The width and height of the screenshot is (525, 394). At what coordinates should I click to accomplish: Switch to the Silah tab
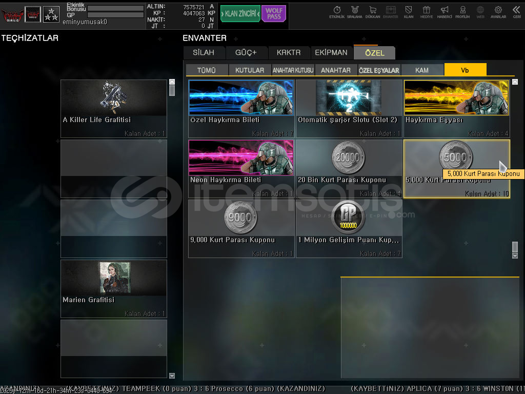[204, 53]
